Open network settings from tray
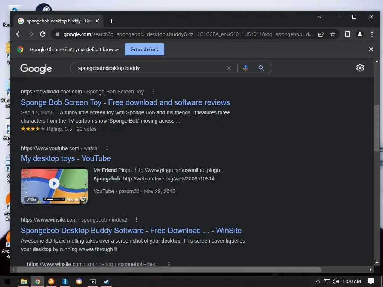The height and width of the screenshot is (287, 383). click(x=327, y=281)
